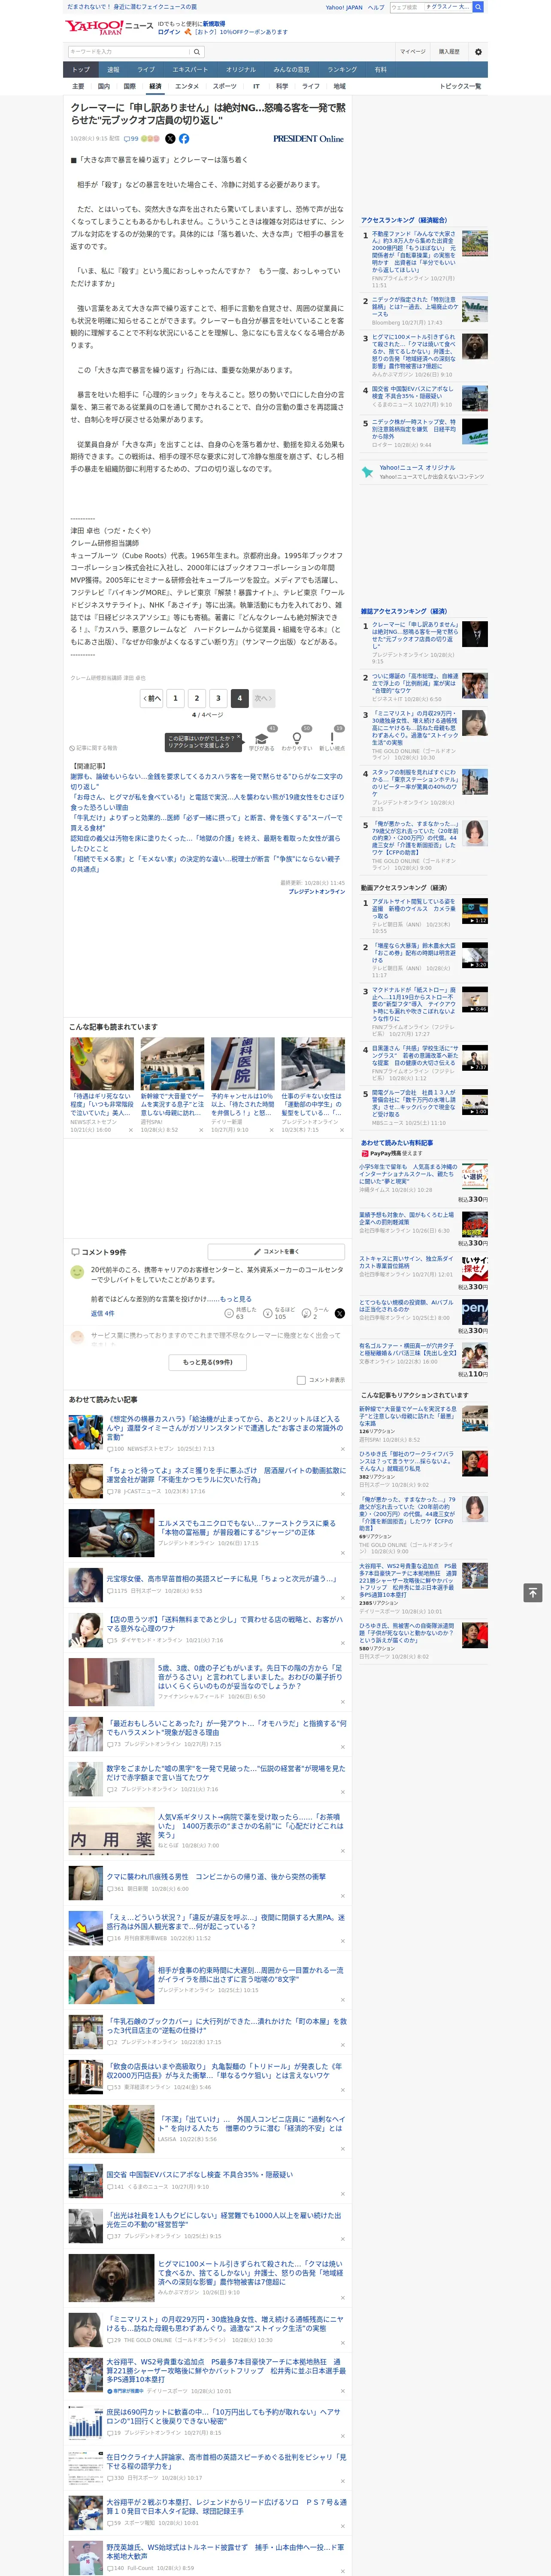Screen dimensions: 551x2576
Task: Open the マイページ link
Action: point(412,52)
